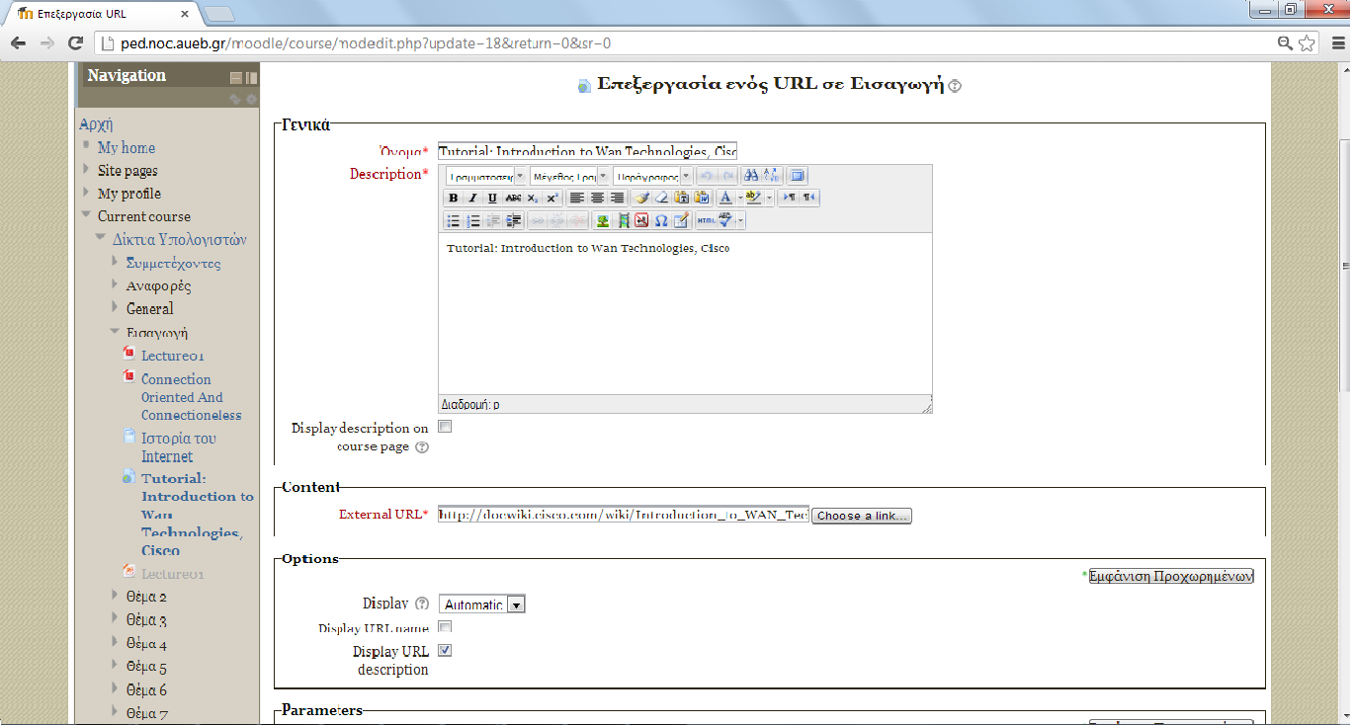The height and width of the screenshot is (725, 1356).
Task: Click help icon next to page heading
Action: point(954,86)
